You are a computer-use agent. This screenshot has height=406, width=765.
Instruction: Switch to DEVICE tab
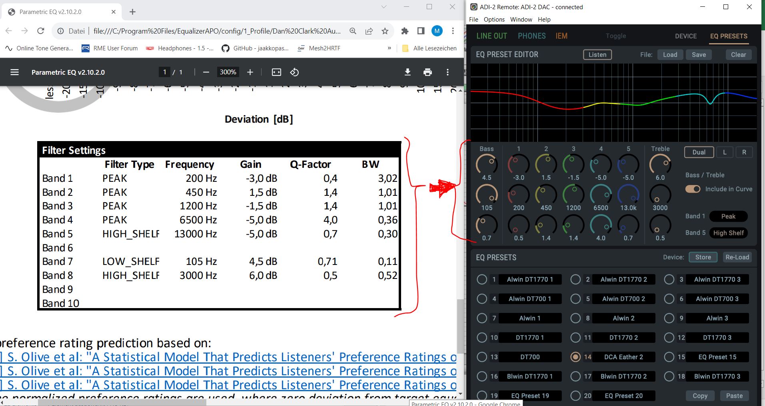tap(686, 36)
